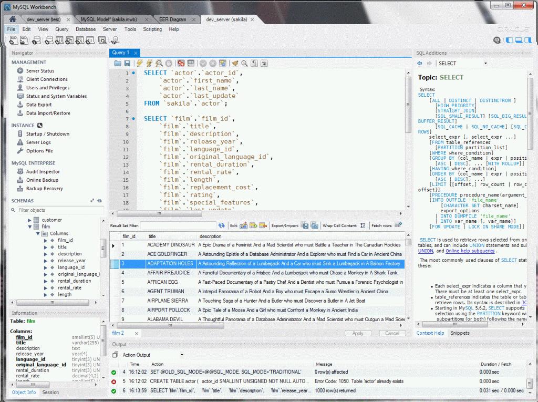Open the Online help subqueries link
538x402 pixels.
tap(470, 251)
